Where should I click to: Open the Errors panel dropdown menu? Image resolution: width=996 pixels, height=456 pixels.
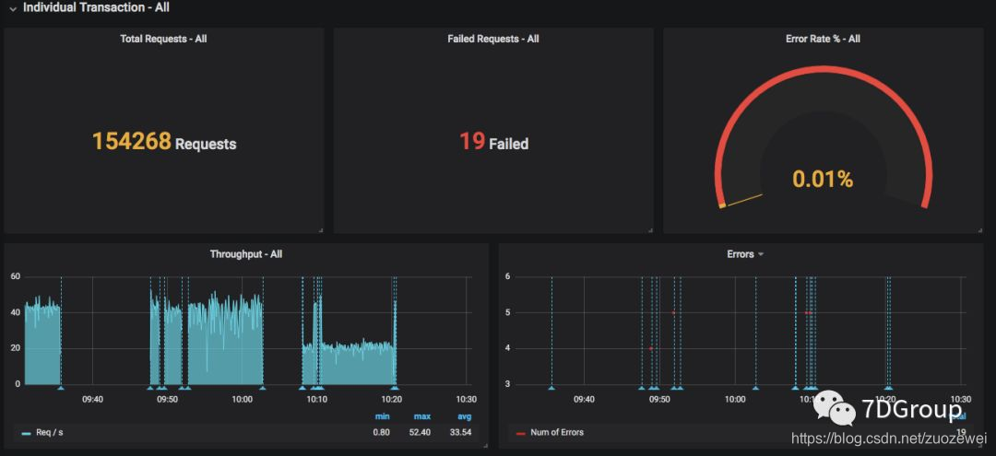point(761,254)
